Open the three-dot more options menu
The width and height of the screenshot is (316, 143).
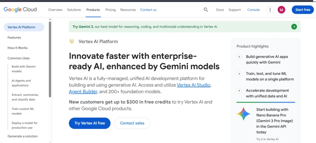(270, 10)
